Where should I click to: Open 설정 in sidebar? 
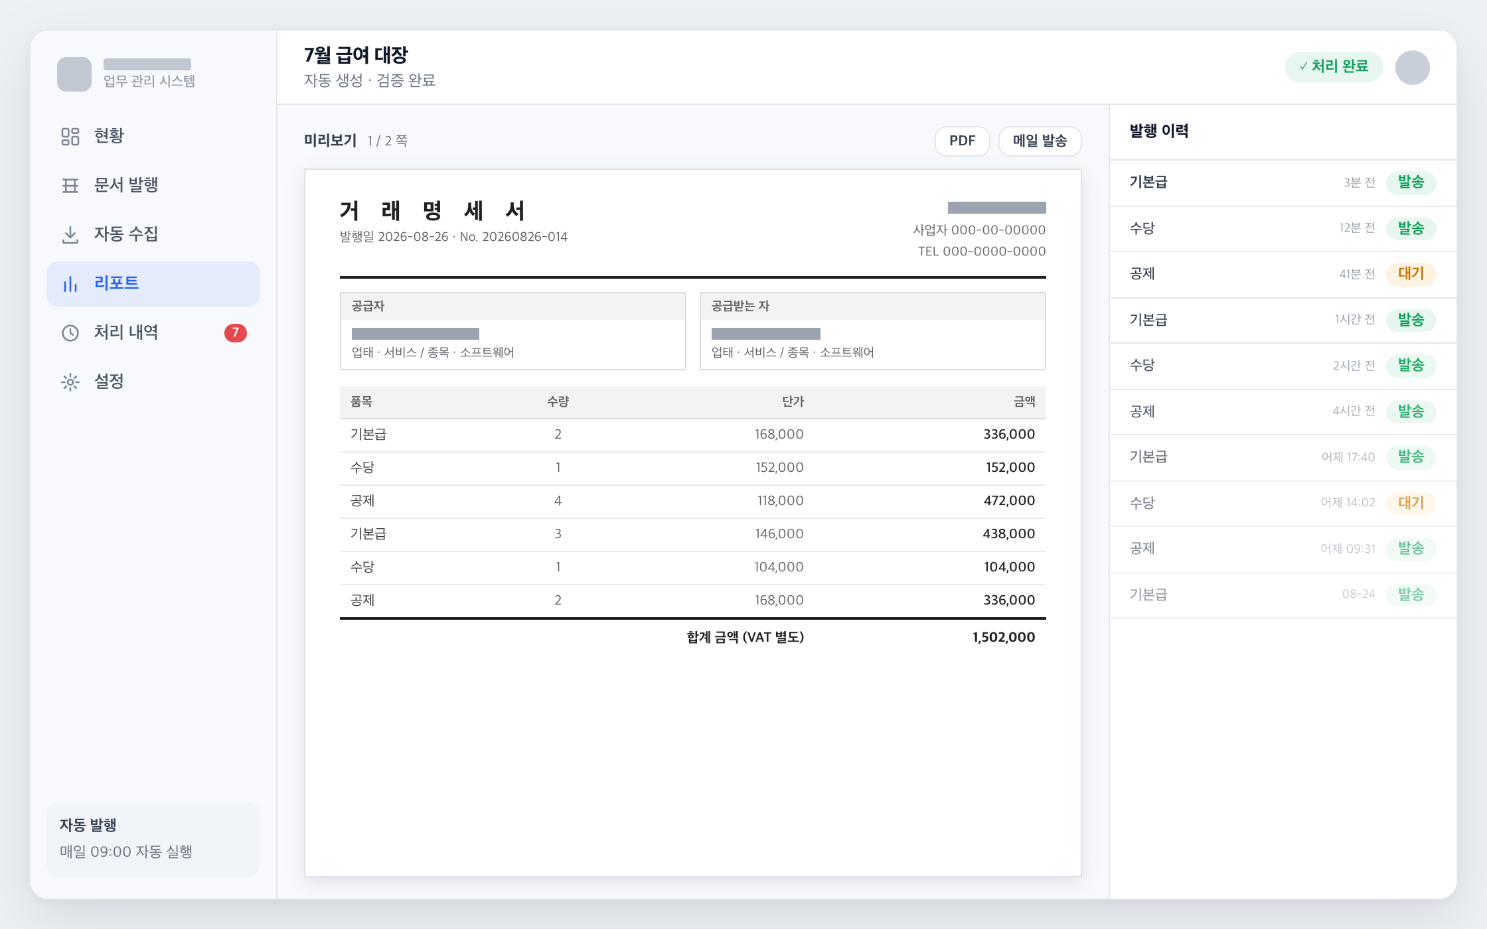click(153, 382)
